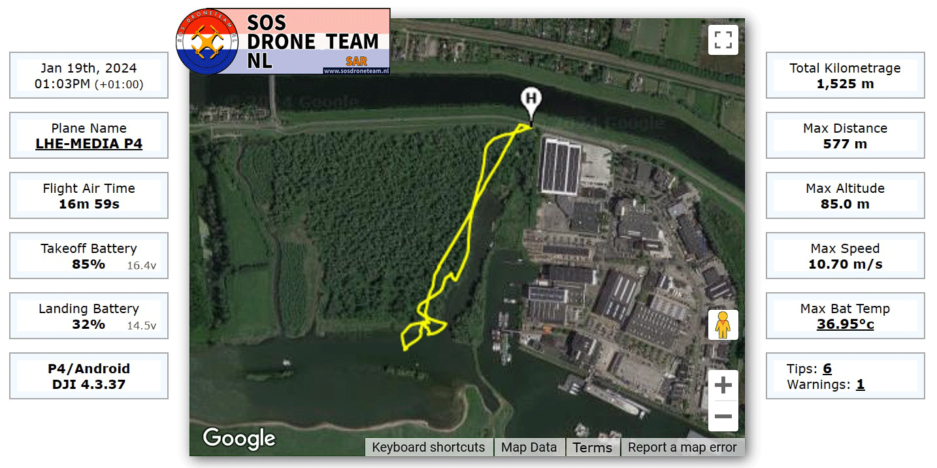The height and width of the screenshot is (468, 937).
Task: Click the Takeoff Battery 85% box
Action: click(89, 256)
